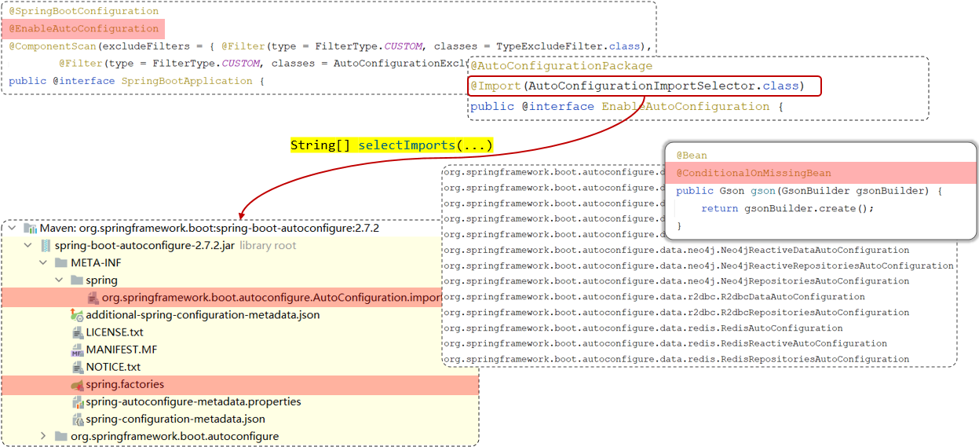Click the META-INF folder icon
The width and height of the screenshot is (979, 447).
click(61, 263)
